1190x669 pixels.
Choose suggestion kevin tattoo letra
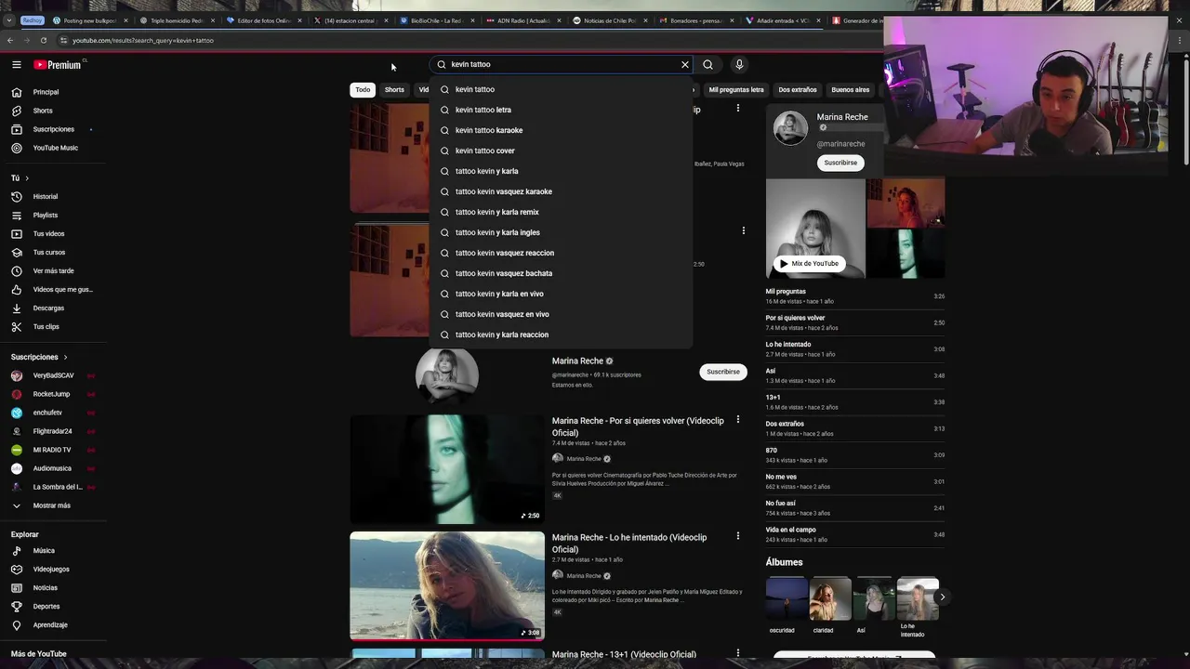[561, 110]
